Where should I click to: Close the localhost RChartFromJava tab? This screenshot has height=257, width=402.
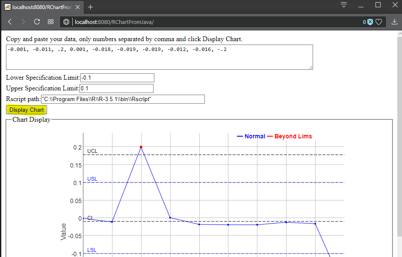[78, 7]
